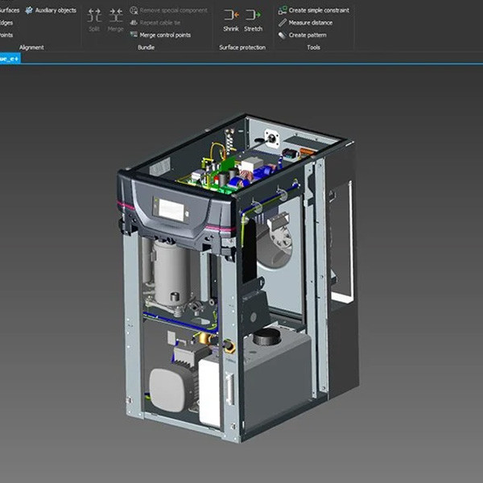Click the Merge control points icon

point(134,35)
